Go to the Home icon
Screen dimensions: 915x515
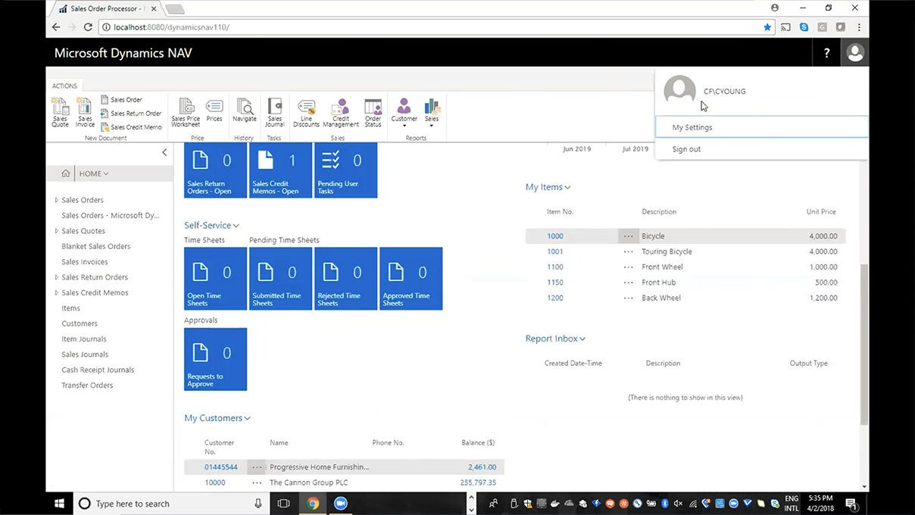66,173
